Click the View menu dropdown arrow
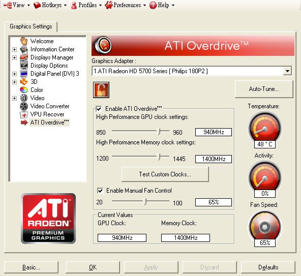This screenshot has width=301, height=276. (x=28, y=6)
